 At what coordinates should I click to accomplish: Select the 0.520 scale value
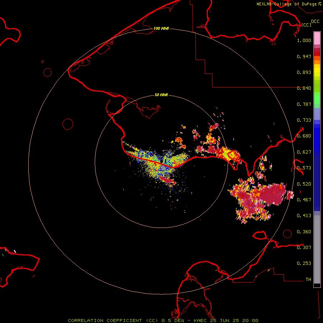[304, 184]
